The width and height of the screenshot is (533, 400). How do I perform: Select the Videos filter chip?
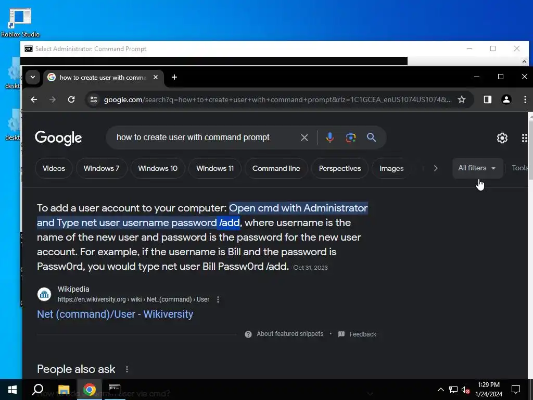click(x=54, y=168)
